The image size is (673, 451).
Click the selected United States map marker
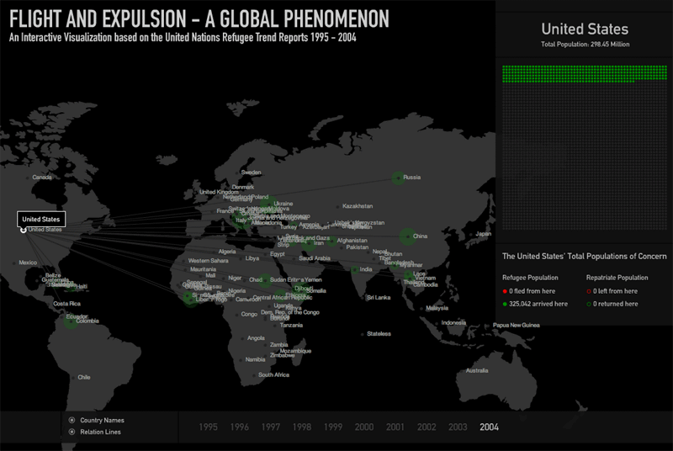(x=24, y=230)
